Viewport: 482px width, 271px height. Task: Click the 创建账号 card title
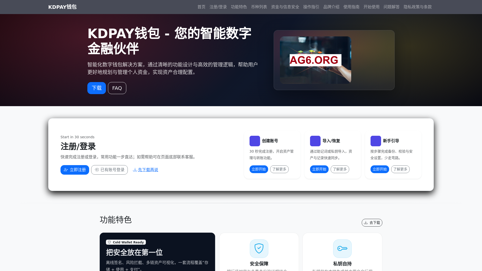[270, 141]
